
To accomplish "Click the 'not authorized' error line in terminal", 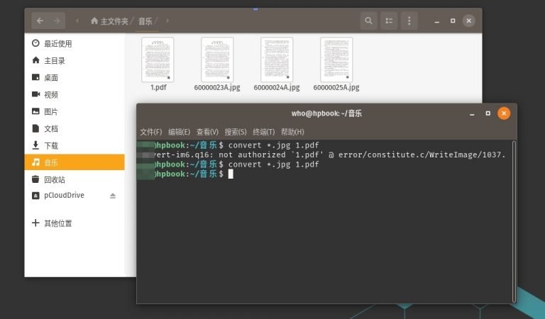I will click(321, 155).
